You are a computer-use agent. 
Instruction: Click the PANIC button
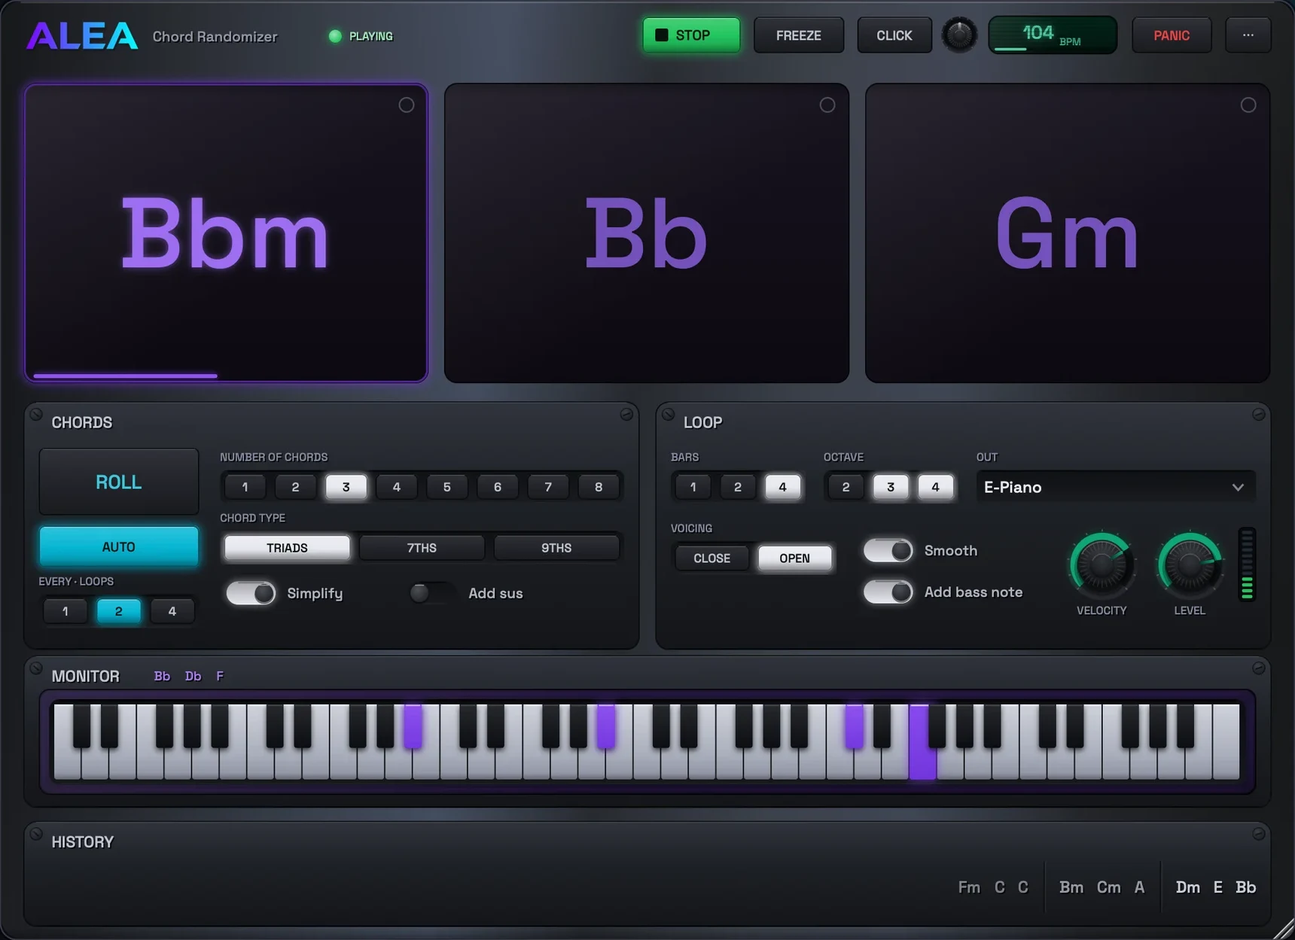pyautogui.click(x=1172, y=35)
